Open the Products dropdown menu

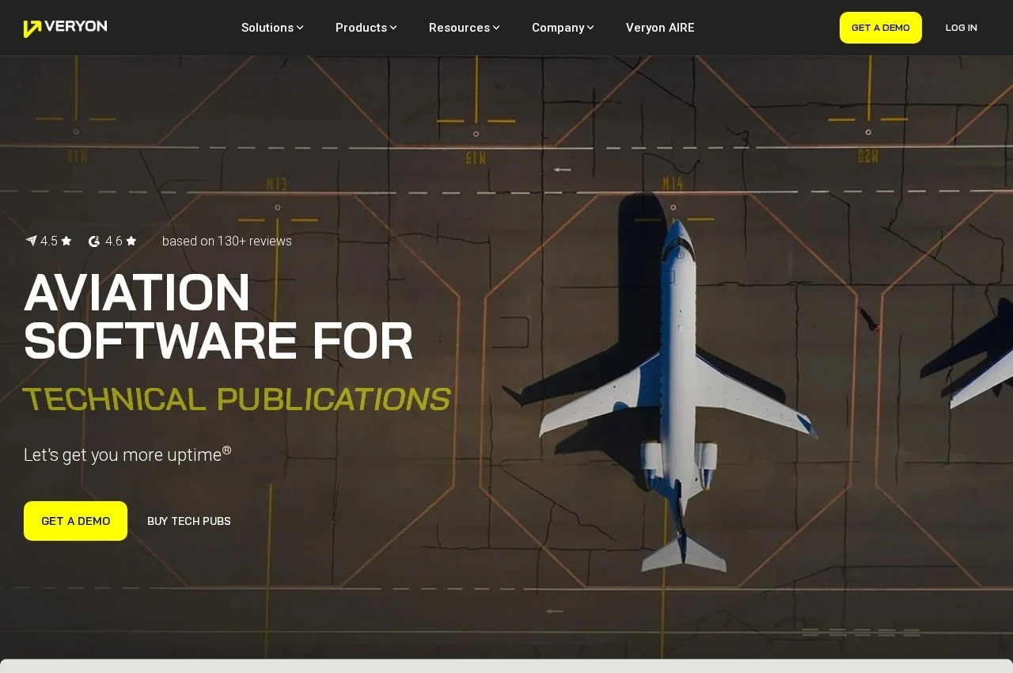(366, 28)
